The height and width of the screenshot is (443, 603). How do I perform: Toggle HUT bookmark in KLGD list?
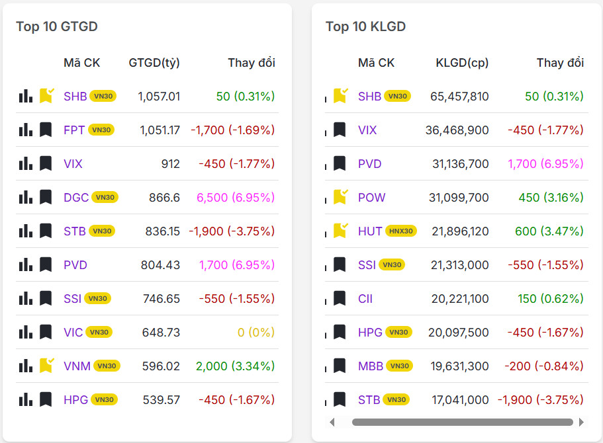coord(340,231)
